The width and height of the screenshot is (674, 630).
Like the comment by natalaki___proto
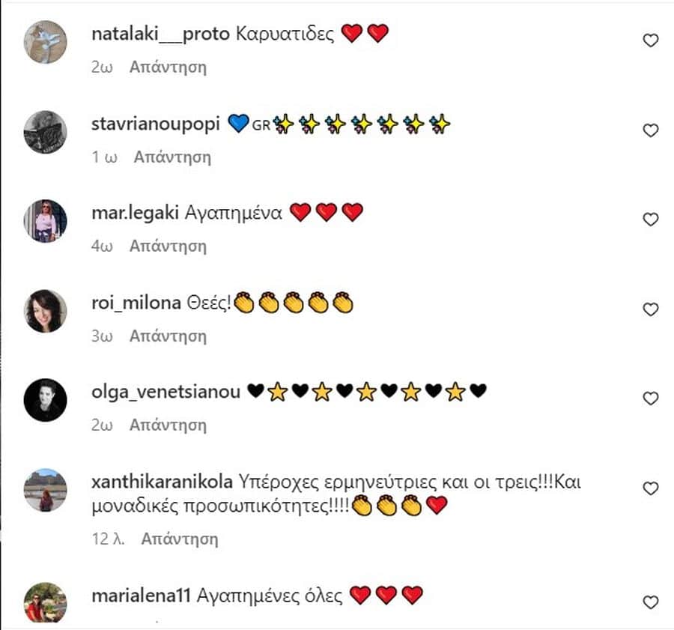tap(650, 40)
